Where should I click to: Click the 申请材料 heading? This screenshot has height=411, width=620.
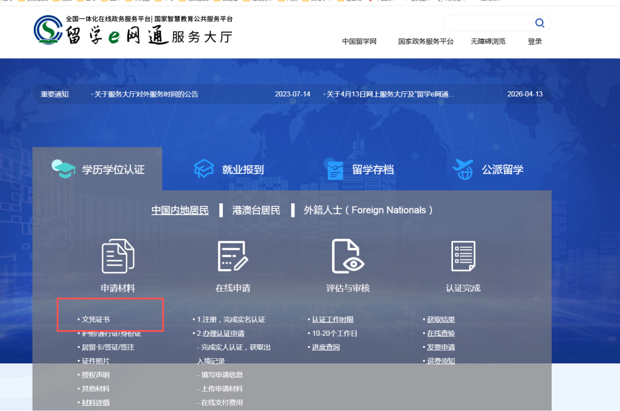tap(118, 288)
